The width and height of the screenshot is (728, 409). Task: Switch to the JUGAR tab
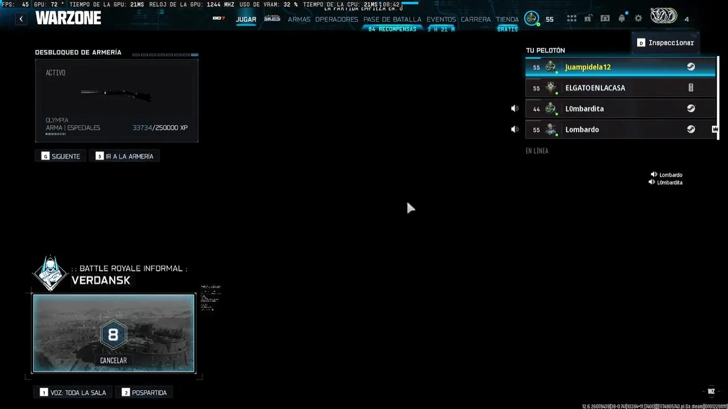246,19
